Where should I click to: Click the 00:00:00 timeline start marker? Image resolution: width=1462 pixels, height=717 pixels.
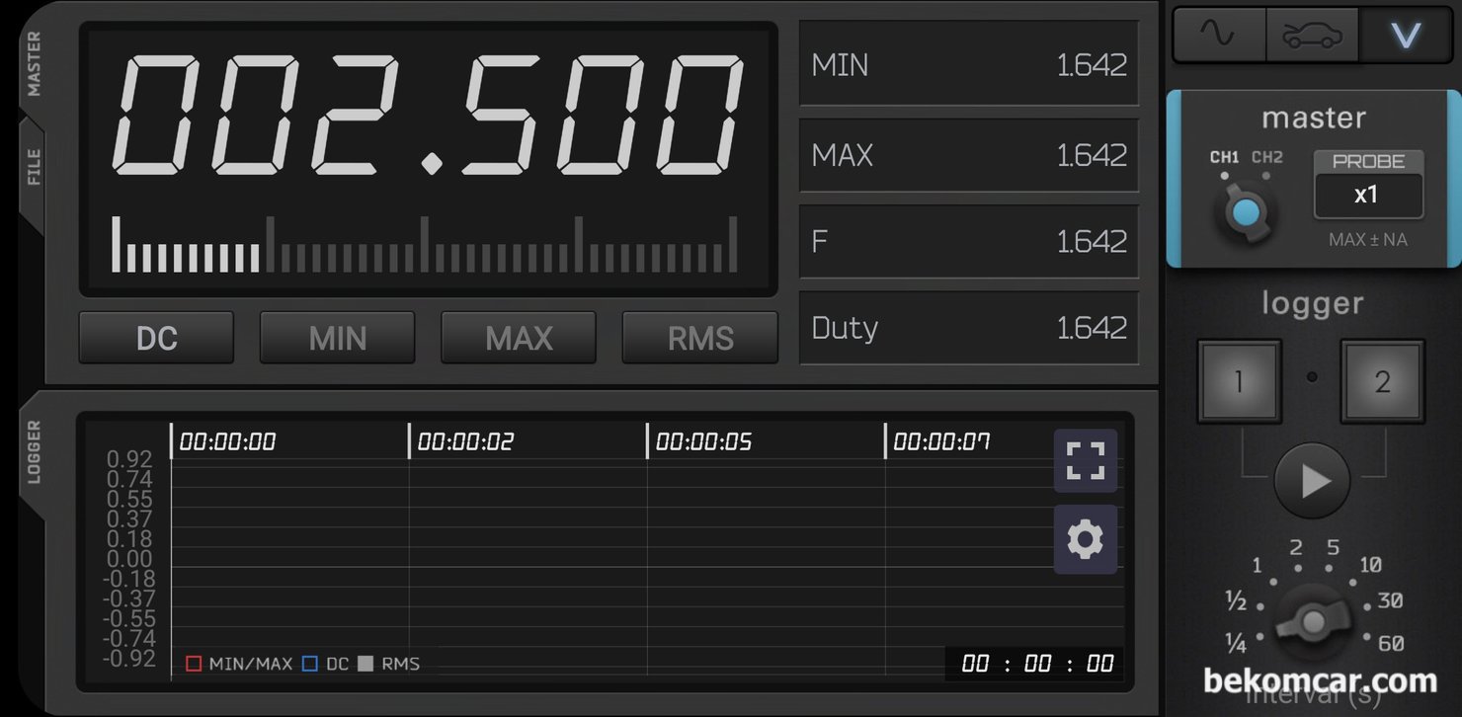(x=227, y=441)
